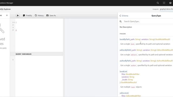
Task: Open the bookByPath field documentation
Action: (x=124, y=39)
